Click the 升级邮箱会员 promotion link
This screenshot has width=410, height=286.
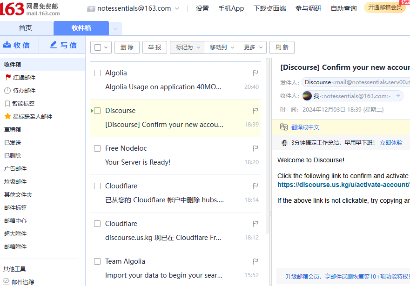tap(348, 276)
